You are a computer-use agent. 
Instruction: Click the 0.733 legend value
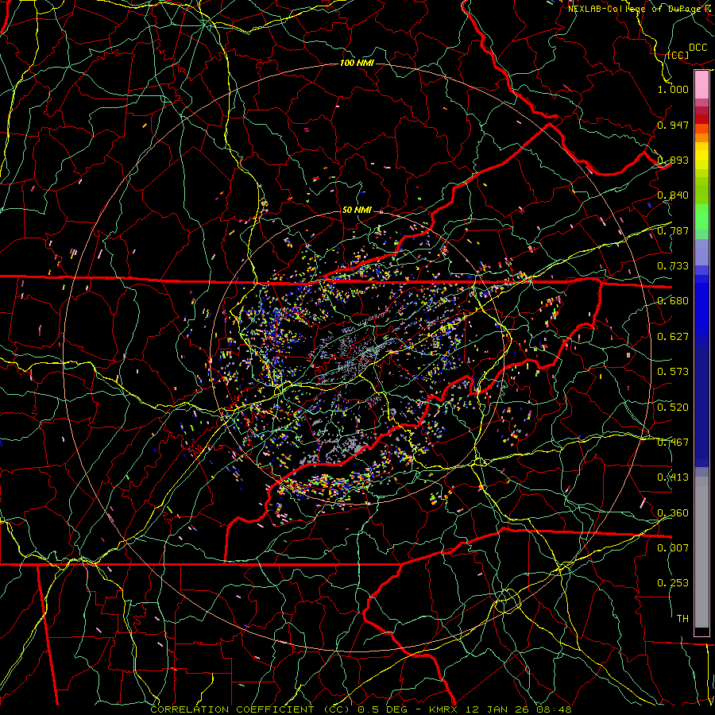coord(673,266)
